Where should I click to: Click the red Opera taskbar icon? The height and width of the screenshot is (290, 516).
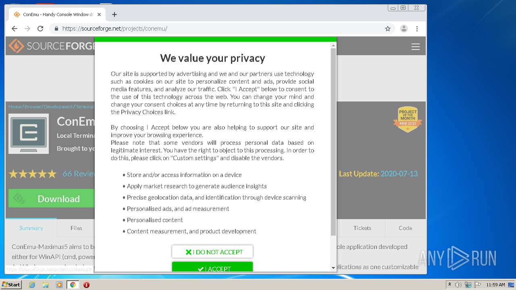click(x=86, y=285)
